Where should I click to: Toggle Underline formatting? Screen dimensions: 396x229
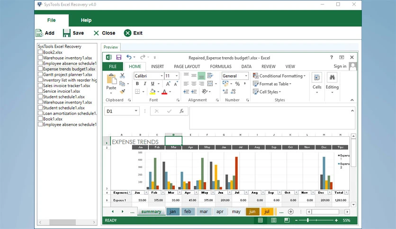153,84
